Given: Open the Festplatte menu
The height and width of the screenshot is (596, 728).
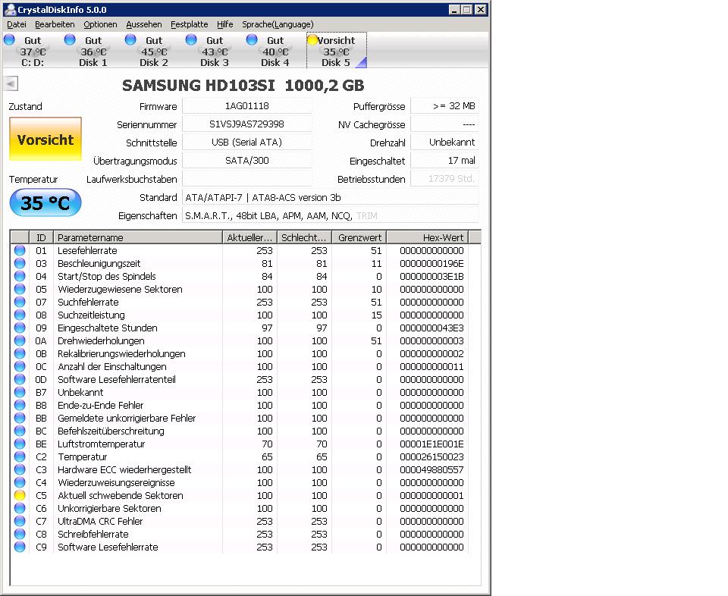Looking at the screenshot, I should click(189, 24).
